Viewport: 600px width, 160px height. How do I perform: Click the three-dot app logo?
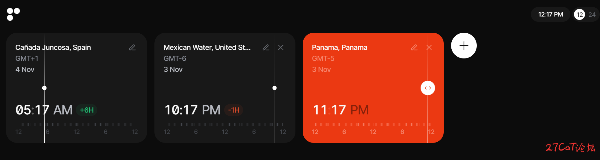click(13, 14)
